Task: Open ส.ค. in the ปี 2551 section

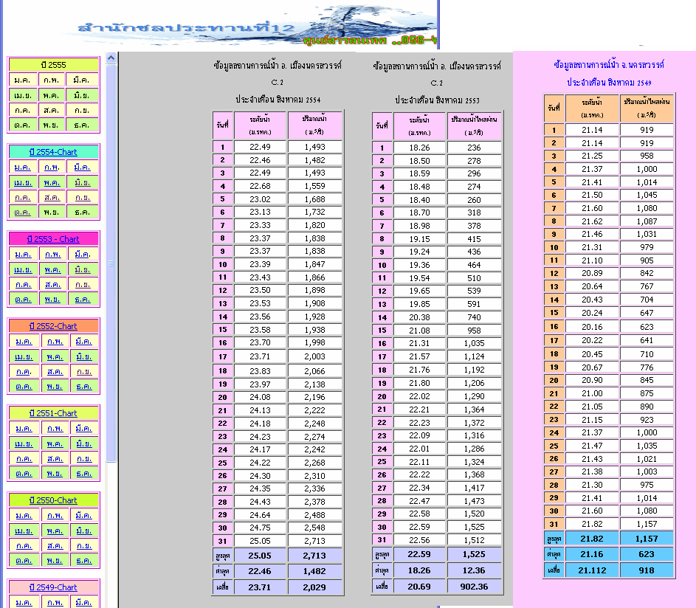Action: [55, 458]
